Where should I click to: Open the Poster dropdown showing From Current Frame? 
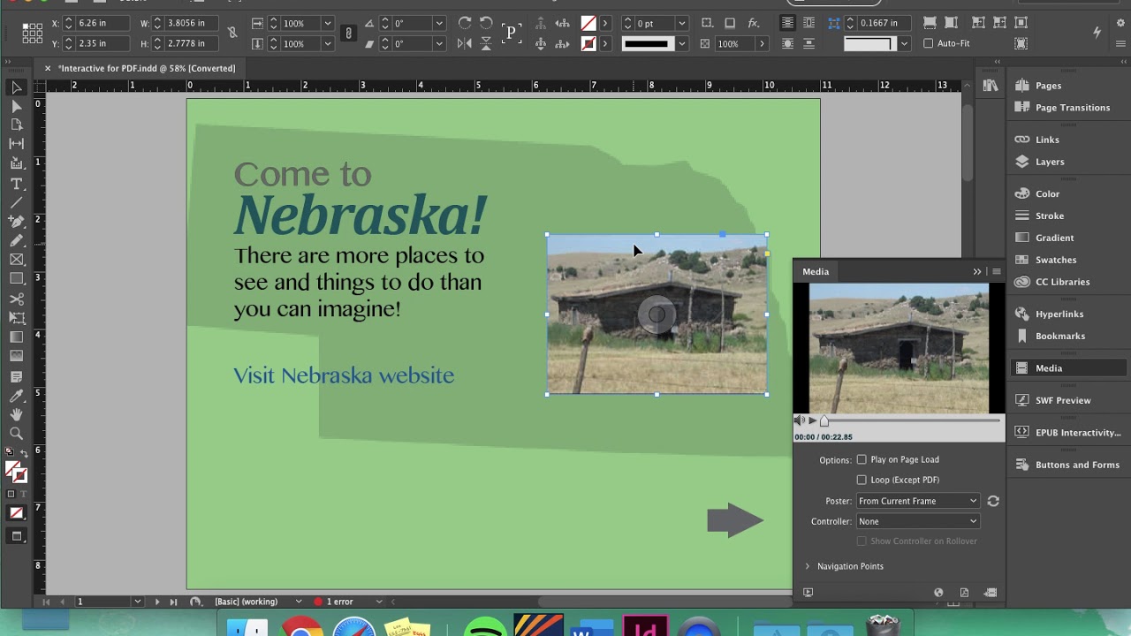918,501
